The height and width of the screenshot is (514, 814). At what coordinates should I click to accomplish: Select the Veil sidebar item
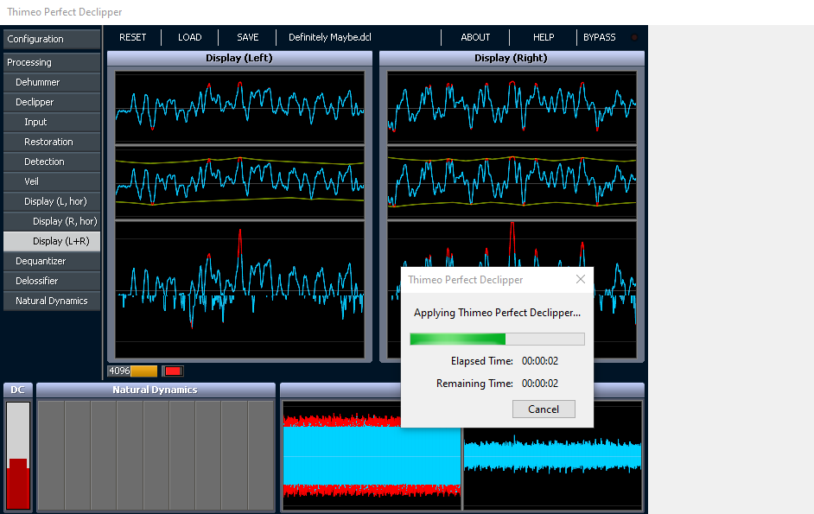(52, 181)
